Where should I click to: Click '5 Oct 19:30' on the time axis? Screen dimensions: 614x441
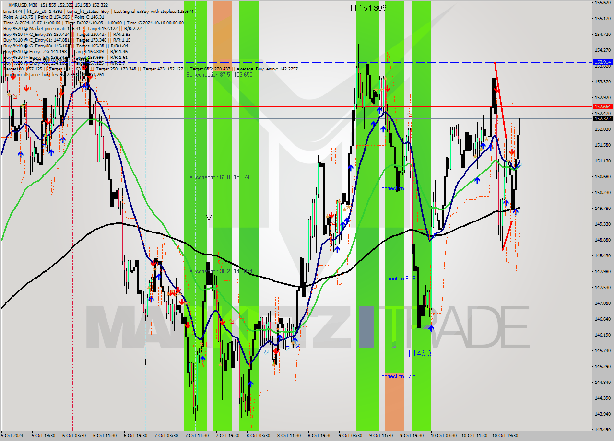43,436
